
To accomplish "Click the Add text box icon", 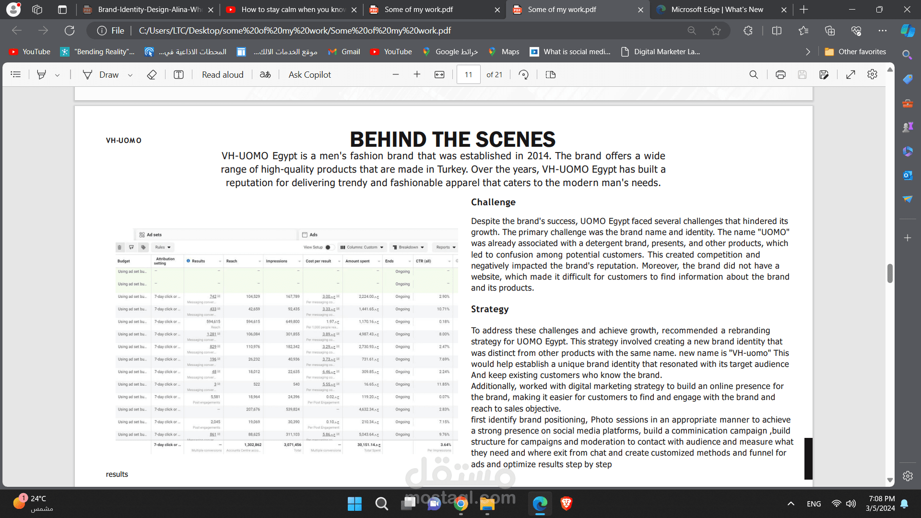I will pos(178,74).
